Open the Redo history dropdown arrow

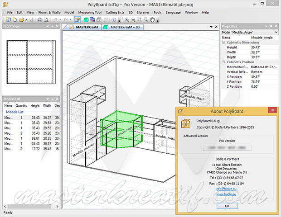tap(70, 19)
